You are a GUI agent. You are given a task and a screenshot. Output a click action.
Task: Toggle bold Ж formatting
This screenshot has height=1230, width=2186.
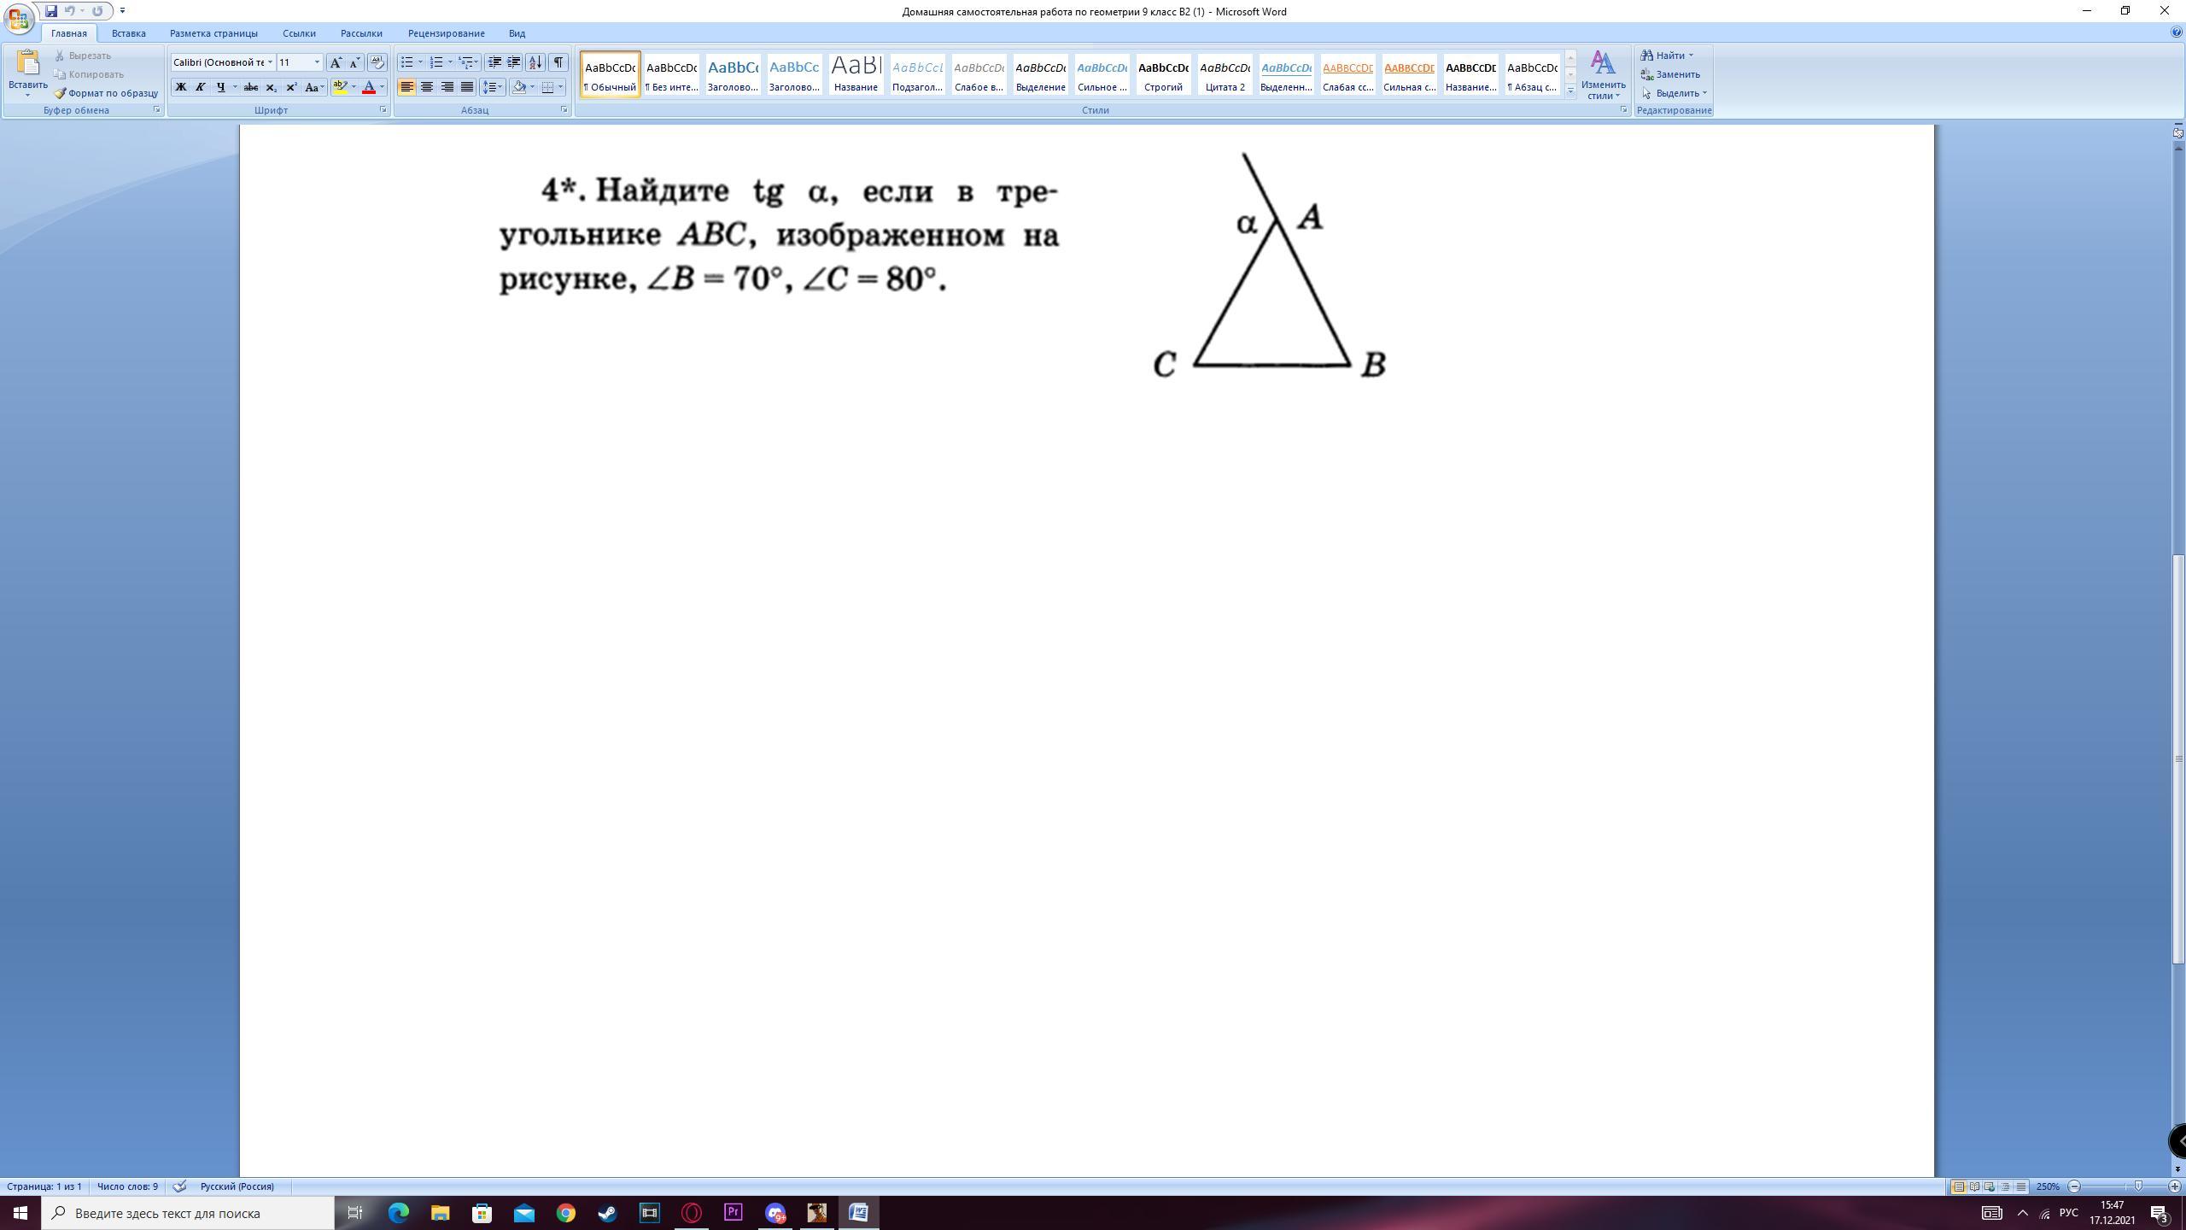pos(181,87)
